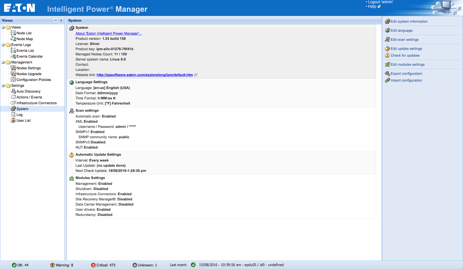Click the Node Map icon

[x=13, y=39]
